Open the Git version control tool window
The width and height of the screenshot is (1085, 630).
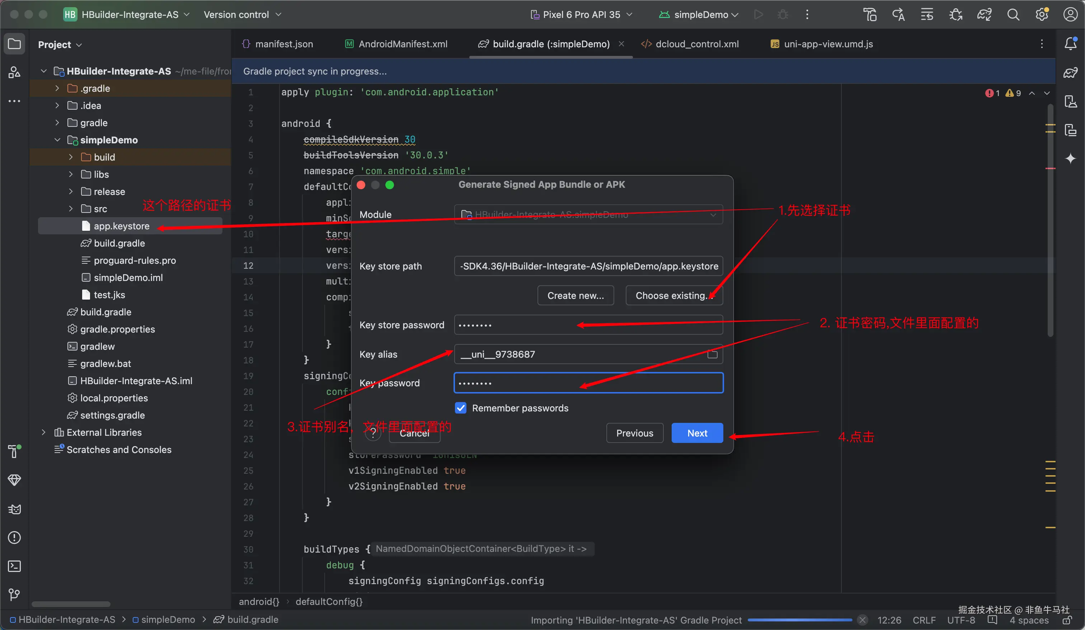(x=14, y=594)
